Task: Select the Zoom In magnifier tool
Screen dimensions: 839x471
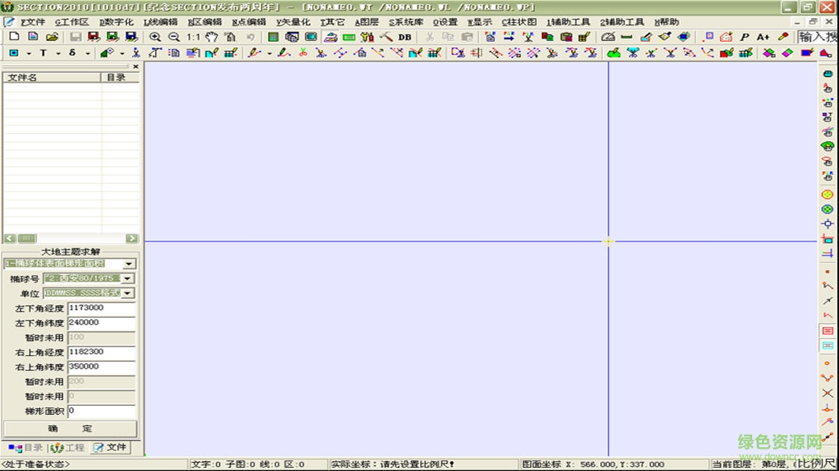Action: 155,37
